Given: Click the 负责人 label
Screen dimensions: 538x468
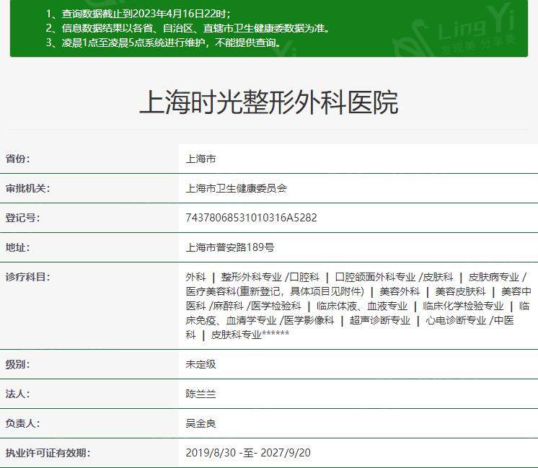Looking at the screenshot, I should coord(22,423).
